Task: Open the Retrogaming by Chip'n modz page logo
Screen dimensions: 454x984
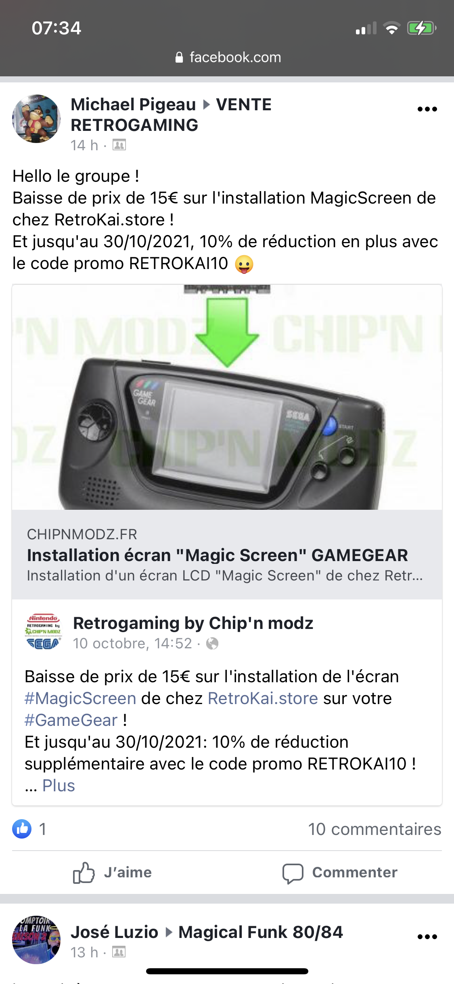Action: point(43,632)
